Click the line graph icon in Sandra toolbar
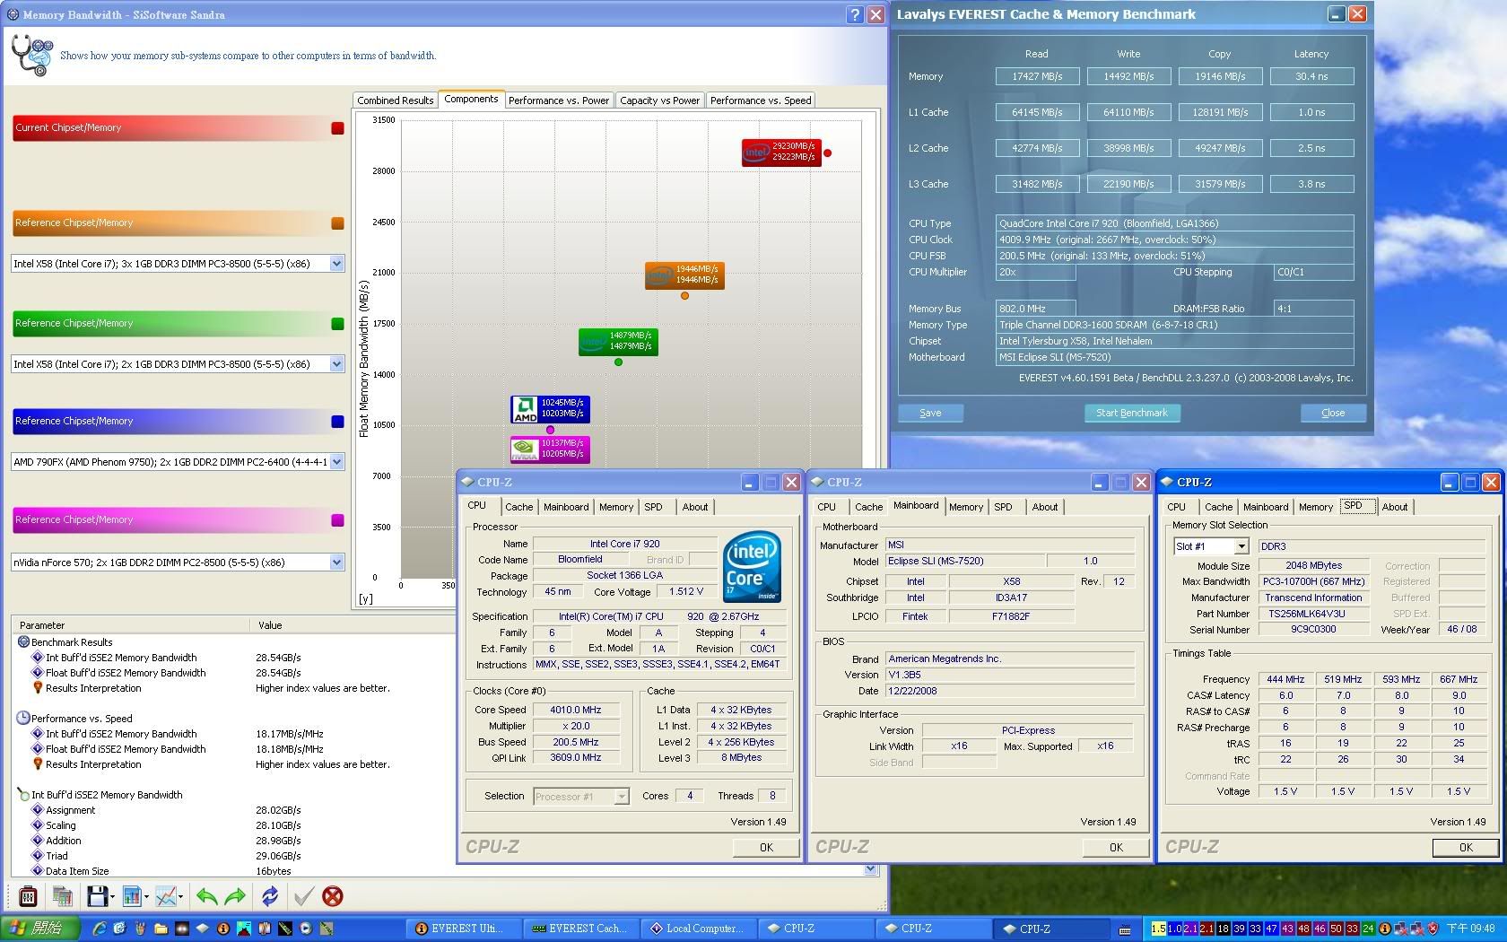Viewport: 1507px width, 942px height. click(x=166, y=895)
